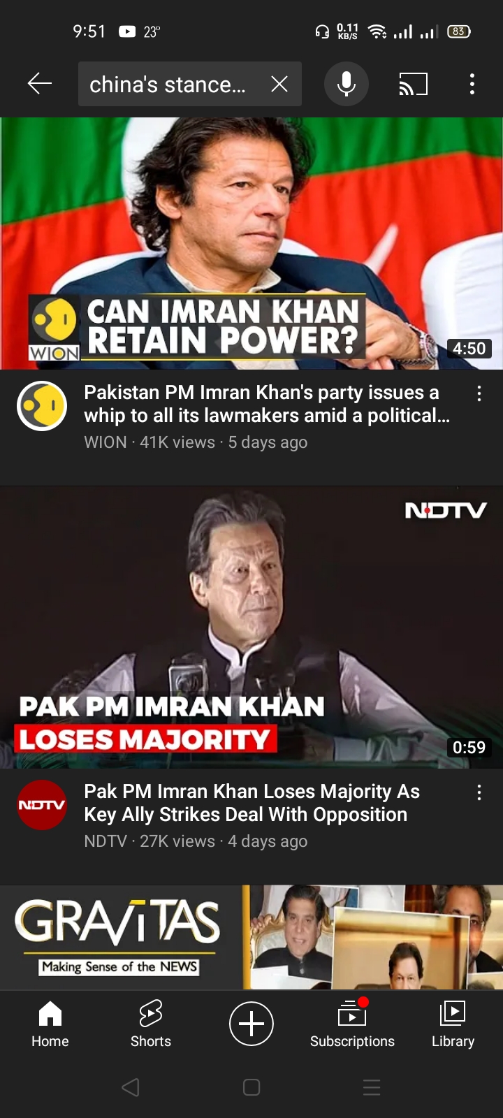Tap the Create plus button
503x1118 pixels.
point(251,1024)
